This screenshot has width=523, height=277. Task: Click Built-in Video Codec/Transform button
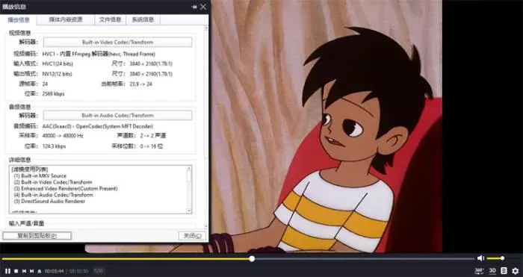[118, 43]
